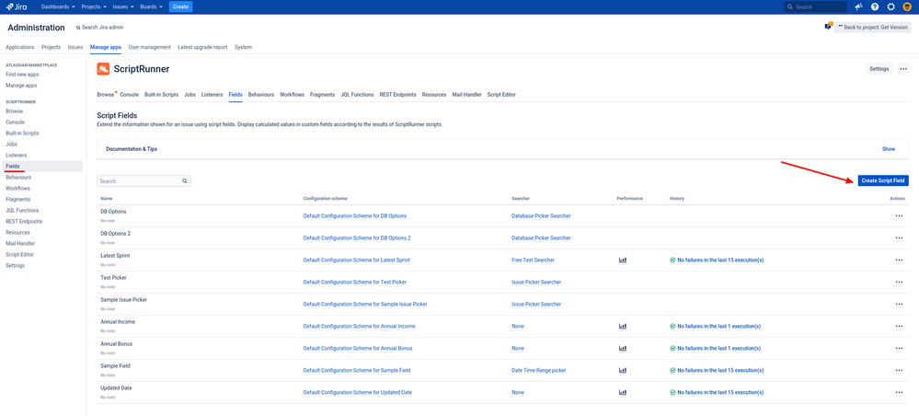Open Default Configuration Scheme for DB Options
The image size is (919, 416).
point(354,216)
